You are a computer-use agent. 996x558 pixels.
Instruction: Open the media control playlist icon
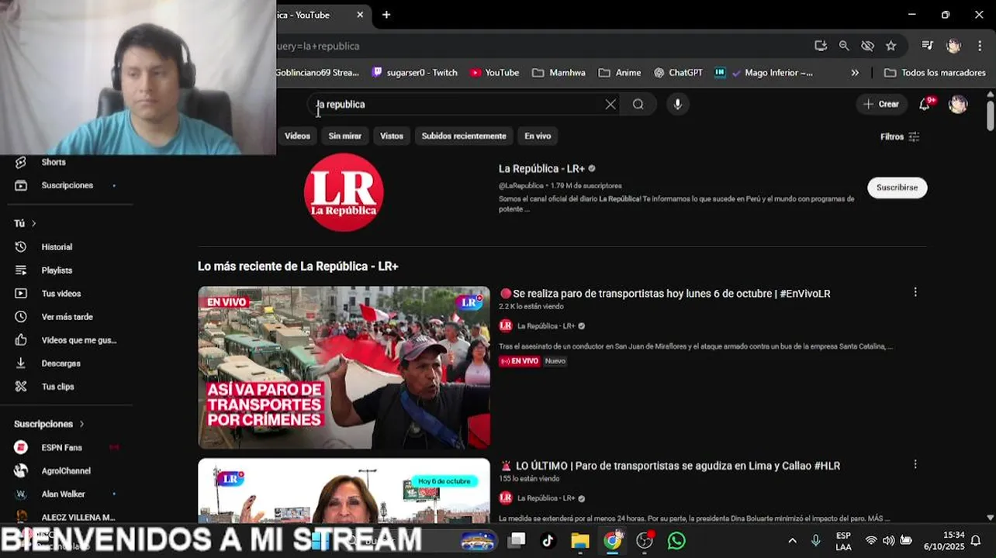927,46
